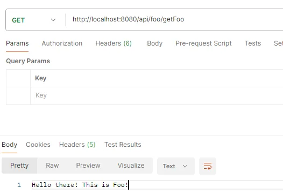Open the request Headers (6) tab
The height and width of the screenshot is (195, 283).
(114, 43)
